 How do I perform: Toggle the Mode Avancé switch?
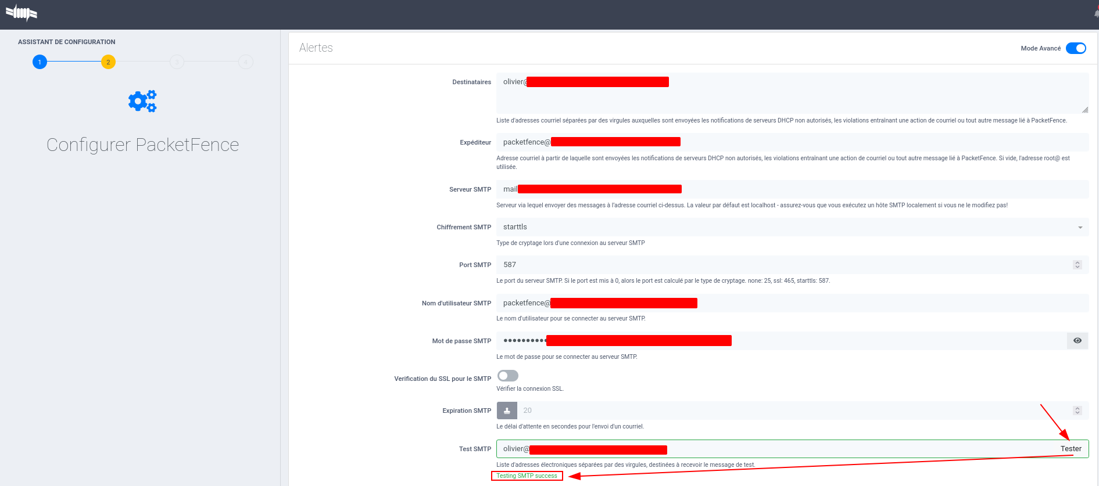point(1076,48)
